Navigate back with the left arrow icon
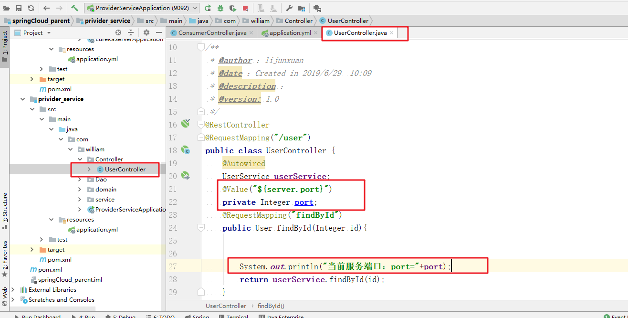The height and width of the screenshot is (318, 628). pos(46,8)
